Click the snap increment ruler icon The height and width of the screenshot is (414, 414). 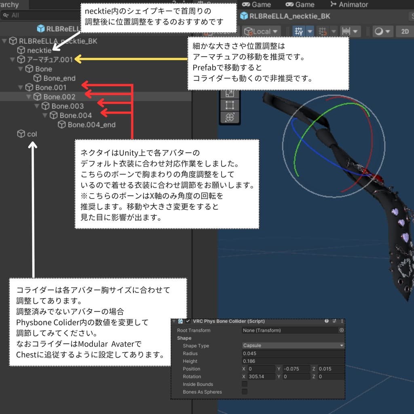coord(346,31)
